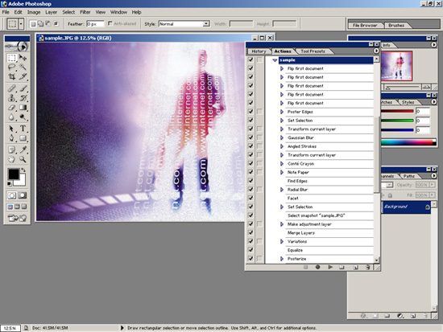Expand the Gaussian Blur step

tap(282, 137)
